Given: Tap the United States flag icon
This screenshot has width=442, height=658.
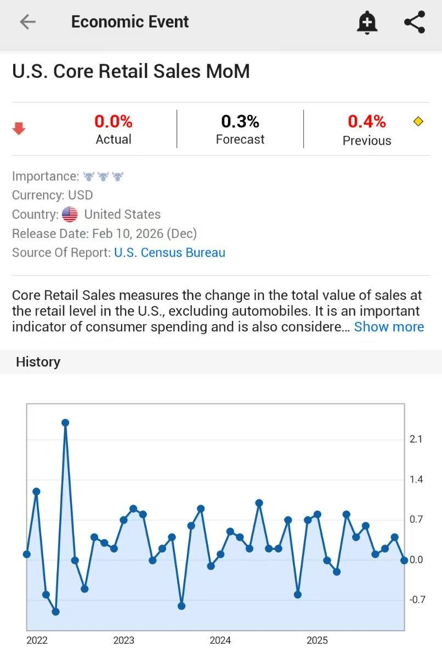Looking at the screenshot, I should 70,214.
